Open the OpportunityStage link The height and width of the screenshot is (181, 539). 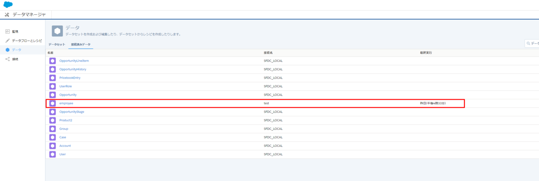(72, 112)
